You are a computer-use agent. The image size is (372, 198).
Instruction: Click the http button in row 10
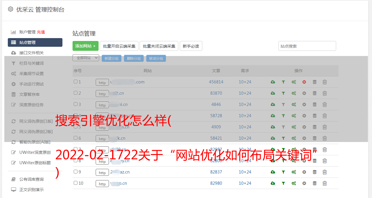click(102, 184)
